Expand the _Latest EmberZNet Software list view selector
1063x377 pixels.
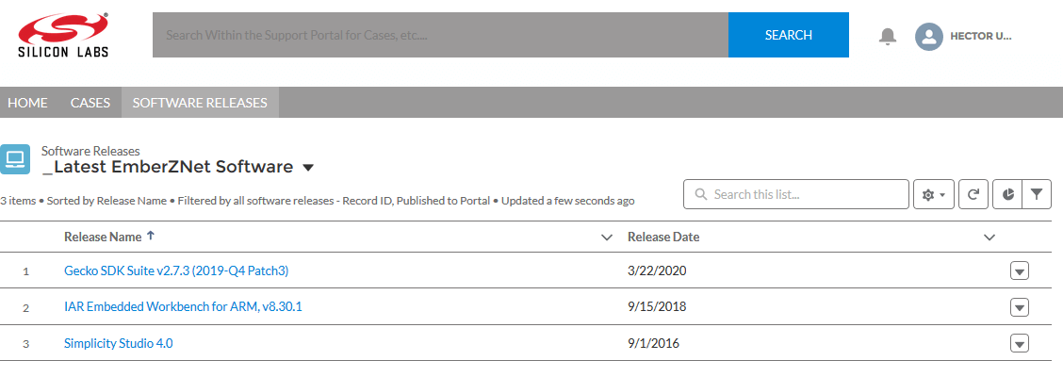click(x=308, y=168)
